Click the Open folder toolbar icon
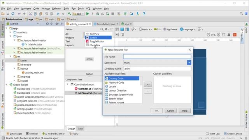This screenshot has height=140, width=249. pyautogui.click(x=3, y=14)
